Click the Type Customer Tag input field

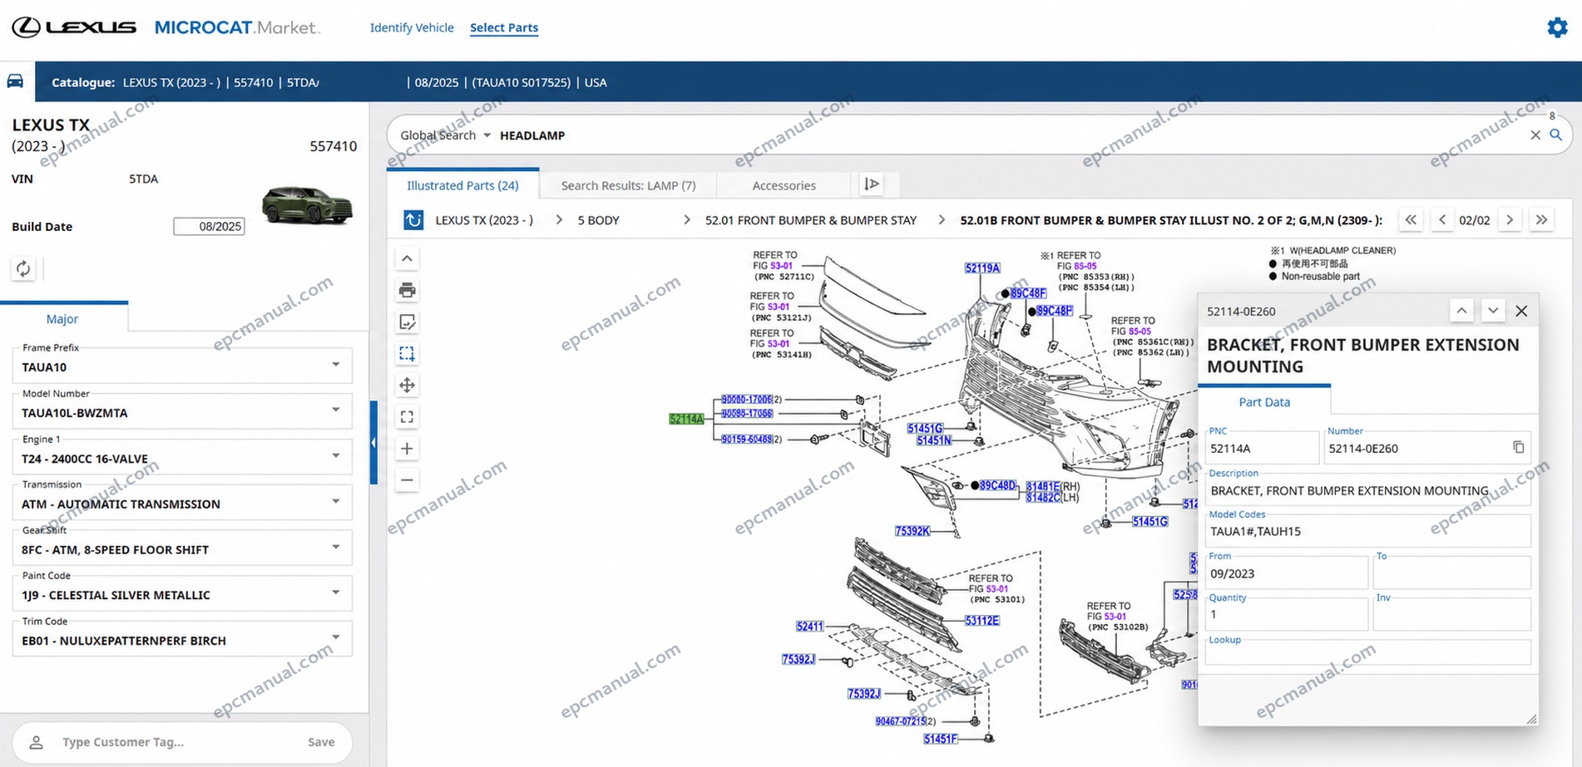175,742
